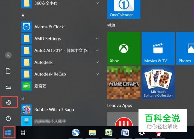Open Documents from the sidebar
This screenshot has height=139, width=194.
pos(8,71)
